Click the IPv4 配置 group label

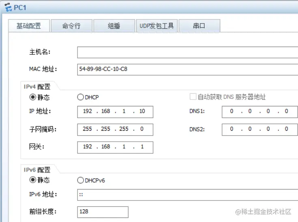coord(37,87)
